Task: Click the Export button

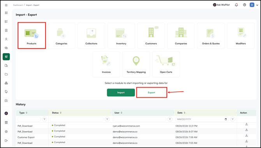Action: point(152,93)
